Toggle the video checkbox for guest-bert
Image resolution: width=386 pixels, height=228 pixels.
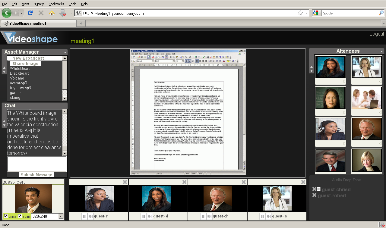point(6,216)
